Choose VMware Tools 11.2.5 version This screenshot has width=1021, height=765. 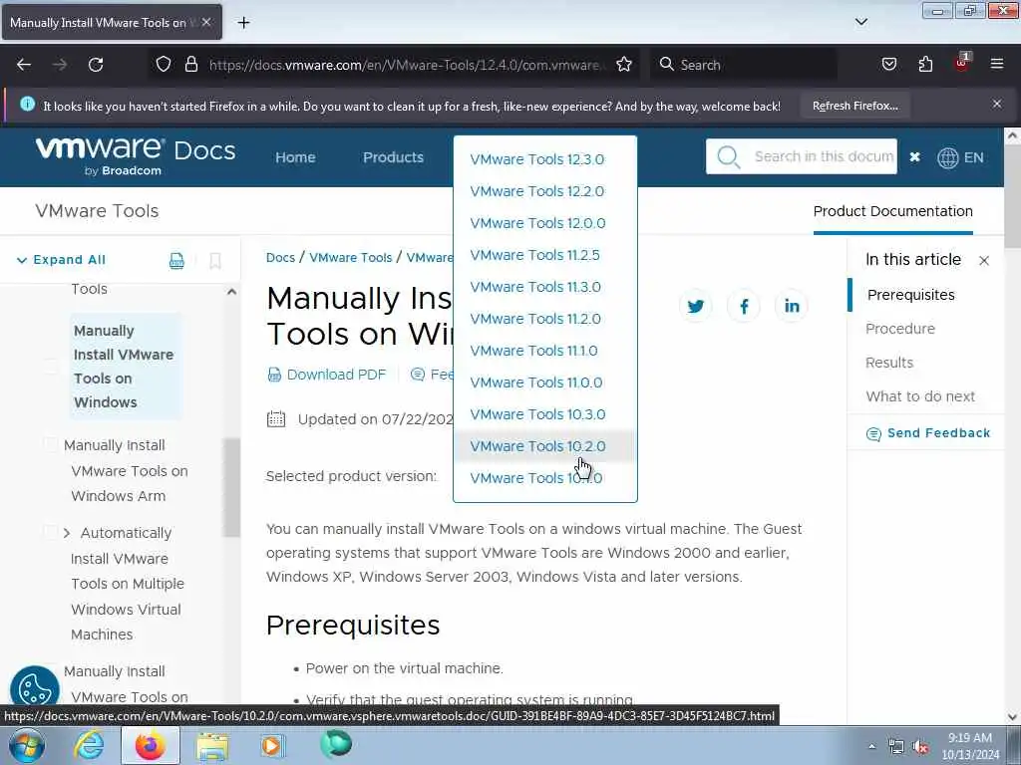click(534, 255)
